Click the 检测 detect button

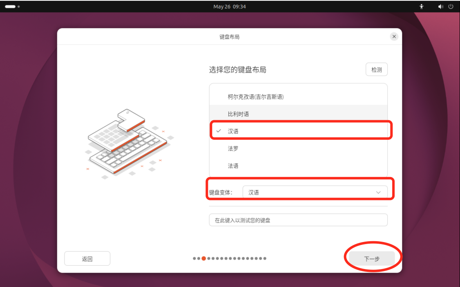tap(376, 70)
